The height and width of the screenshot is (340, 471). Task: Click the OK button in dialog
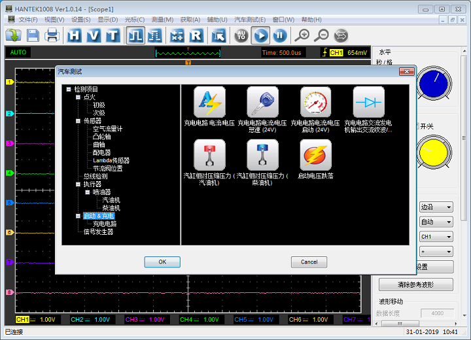tap(162, 262)
